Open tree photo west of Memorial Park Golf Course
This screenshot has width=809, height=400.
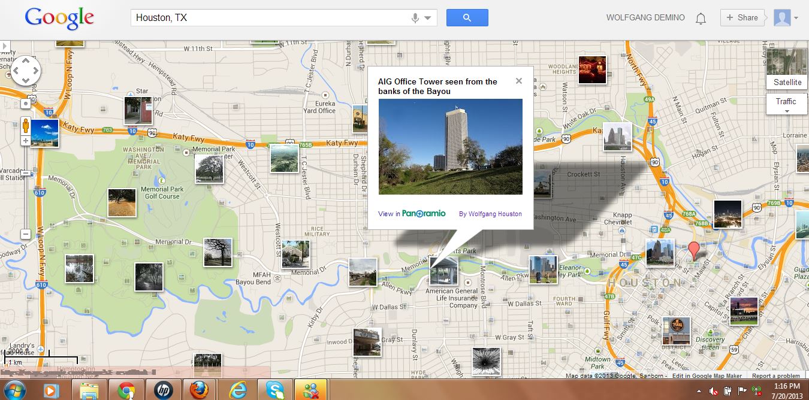[122, 202]
